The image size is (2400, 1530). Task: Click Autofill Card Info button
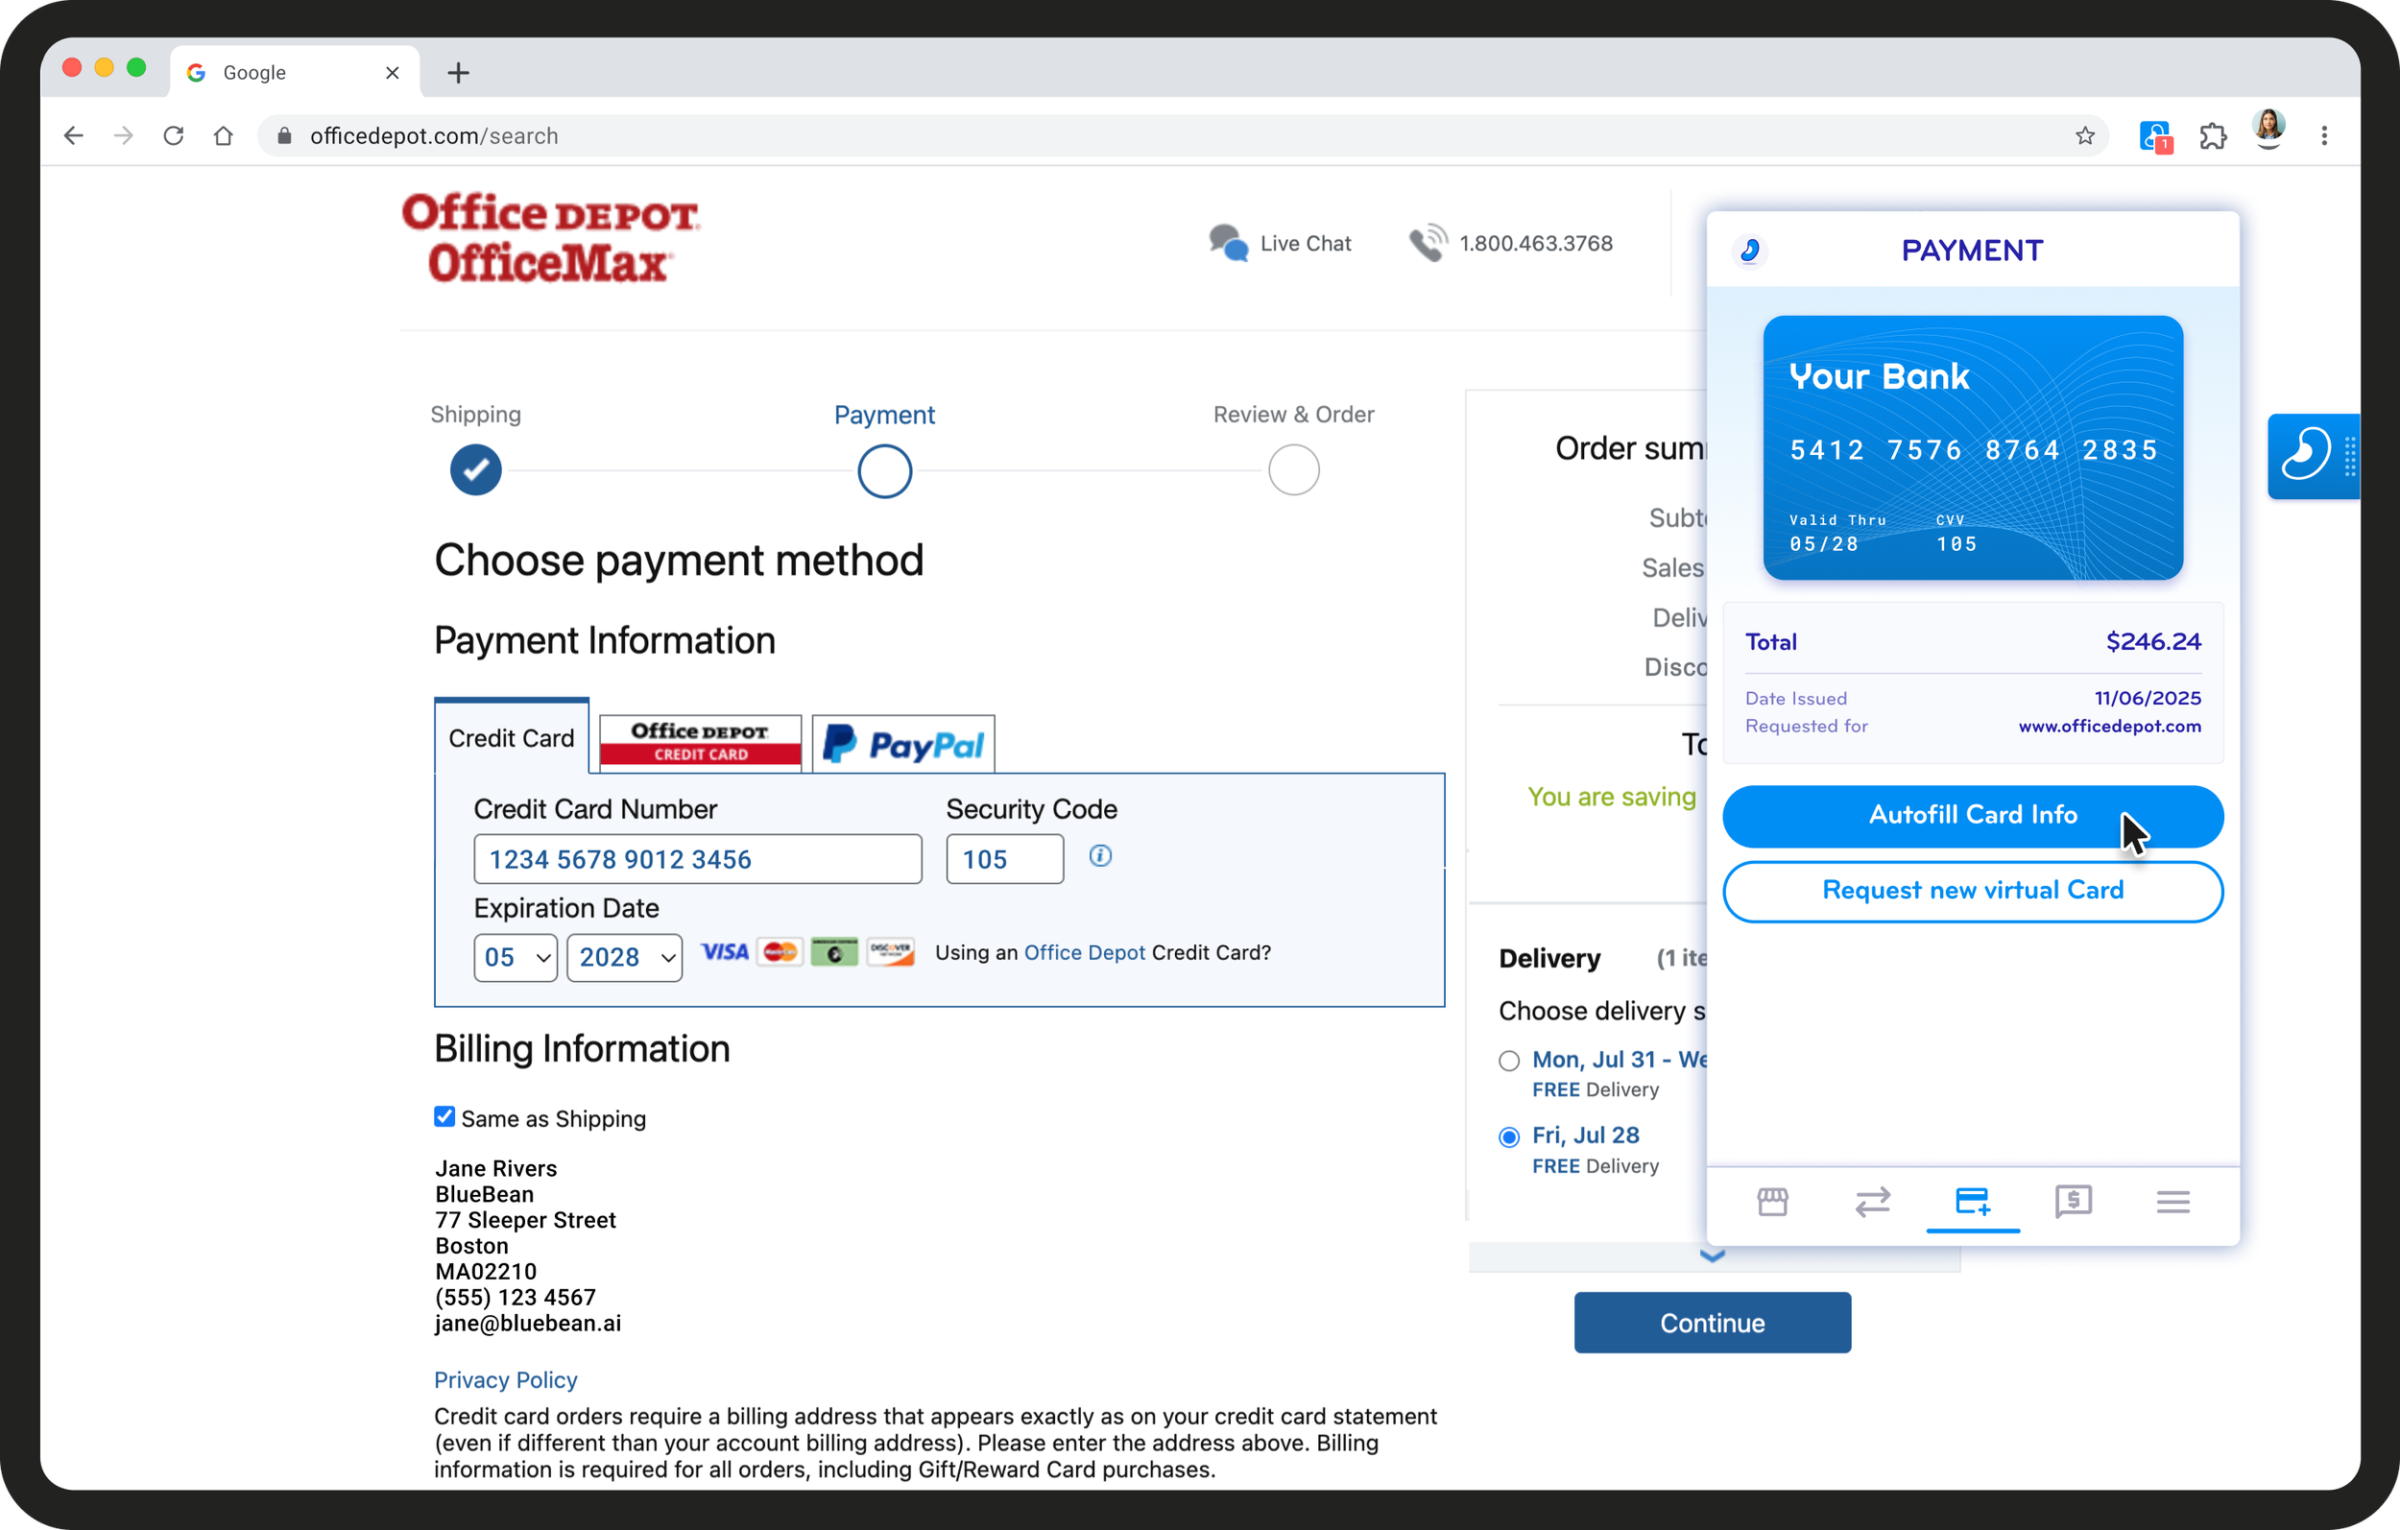pyautogui.click(x=1972, y=815)
